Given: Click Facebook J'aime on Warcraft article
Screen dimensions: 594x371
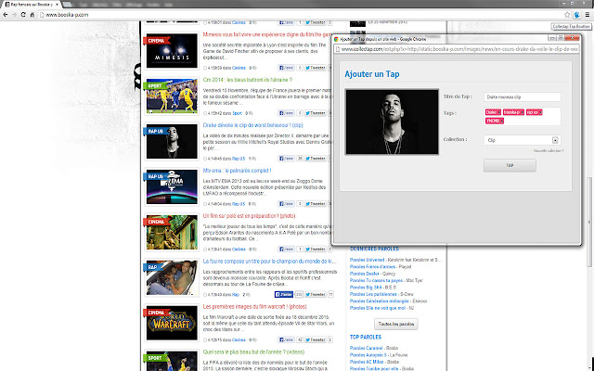Looking at the screenshot, I should pos(287,340).
